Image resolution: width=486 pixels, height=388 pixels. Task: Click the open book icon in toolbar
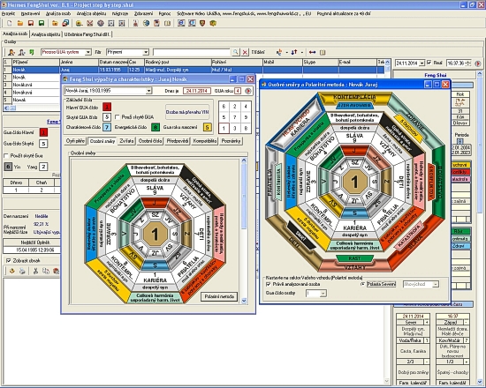pyautogui.click(x=167, y=23)
